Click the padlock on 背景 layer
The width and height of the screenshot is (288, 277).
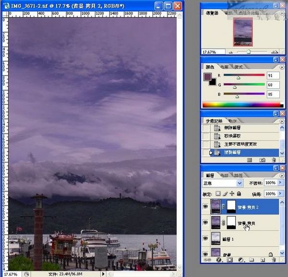pyautogui.click(x=271, y=254)
